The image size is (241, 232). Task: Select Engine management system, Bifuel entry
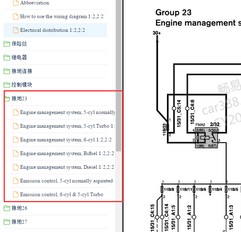click(x=67, y=153)
